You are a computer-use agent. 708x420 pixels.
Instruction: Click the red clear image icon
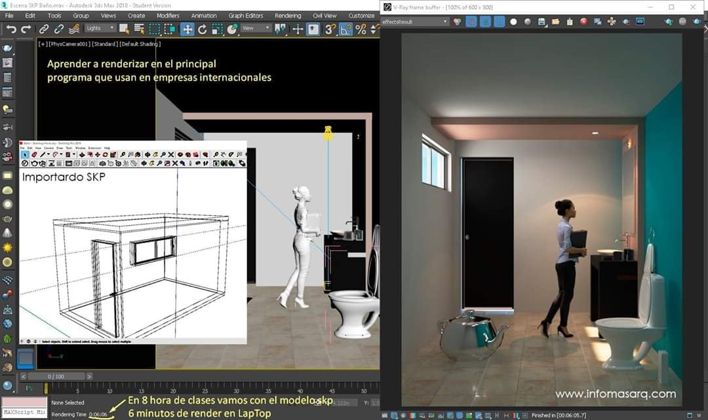coord(583,22)
